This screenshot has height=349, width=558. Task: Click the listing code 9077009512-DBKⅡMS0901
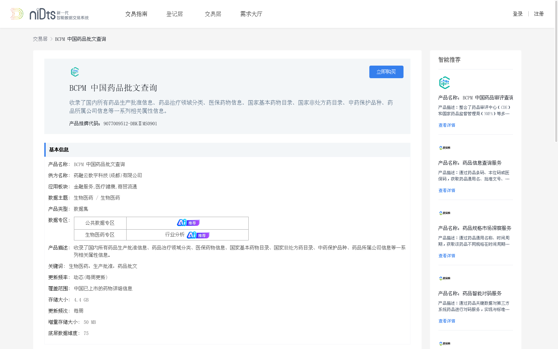click(x=130, y=124)
